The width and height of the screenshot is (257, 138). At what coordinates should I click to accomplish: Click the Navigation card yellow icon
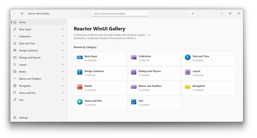pyautogui.click(x=187, y=87)
